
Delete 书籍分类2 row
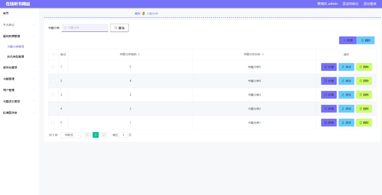click(364, 109)
